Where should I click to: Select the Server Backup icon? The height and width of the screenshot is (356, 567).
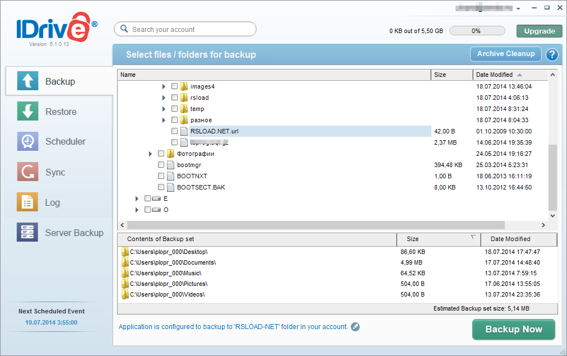(27, 232)
